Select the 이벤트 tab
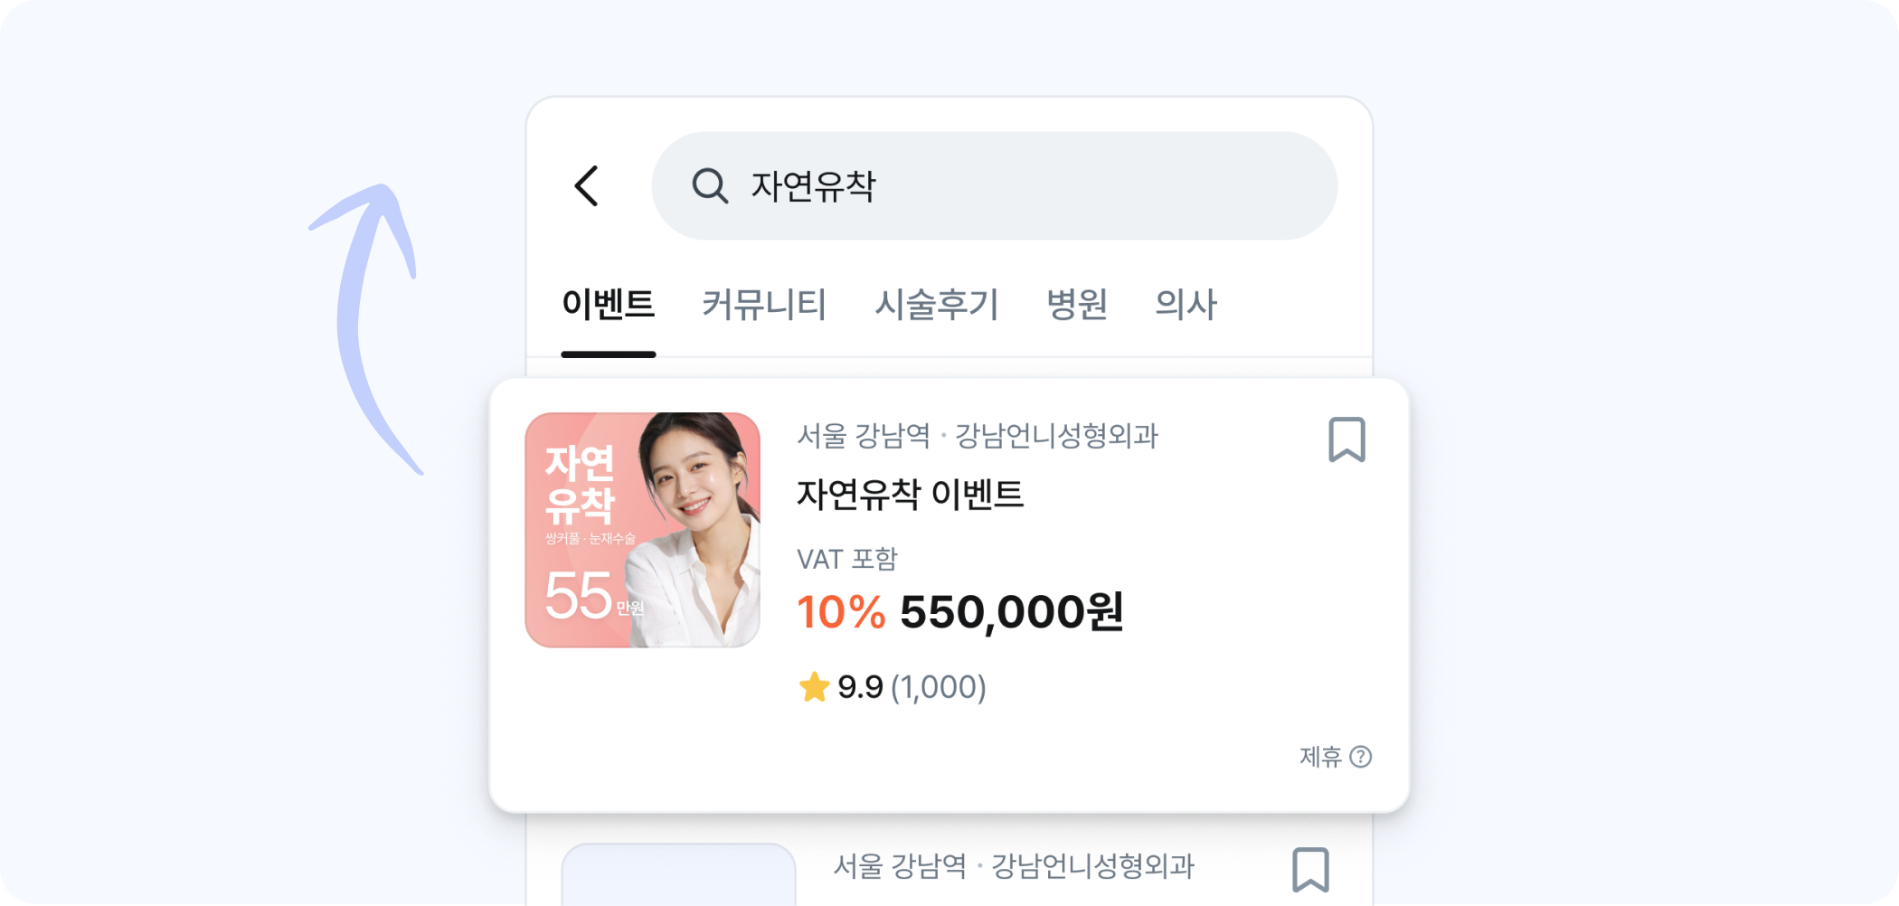Image resolution: width=1899 pixels, height=906 pixels. pyautogui.click(x=609, y=305)
